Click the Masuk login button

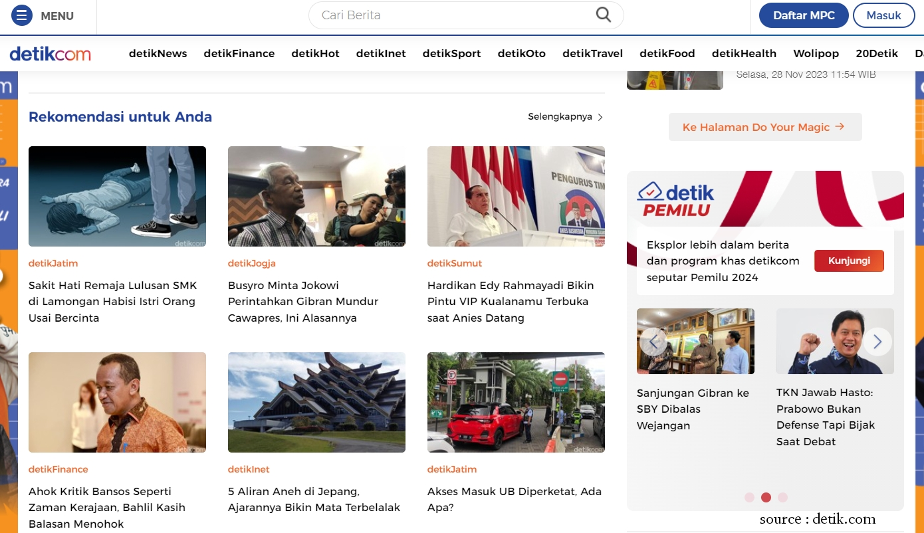click(884, 15)
